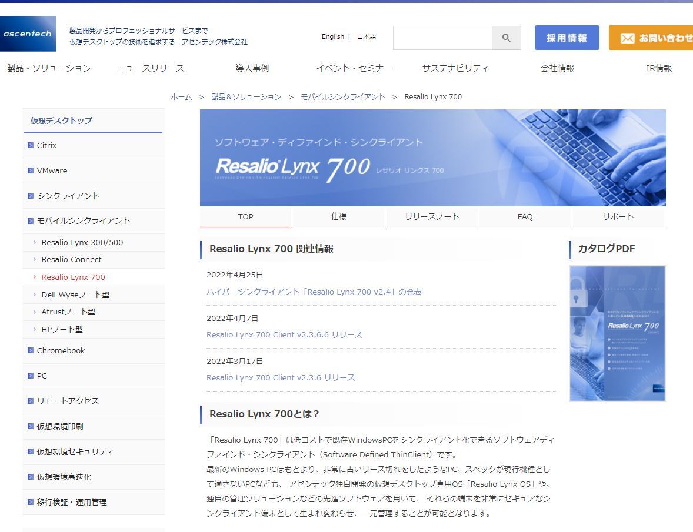
Task: Select the TOP tab
Action: tap(246, 217)
